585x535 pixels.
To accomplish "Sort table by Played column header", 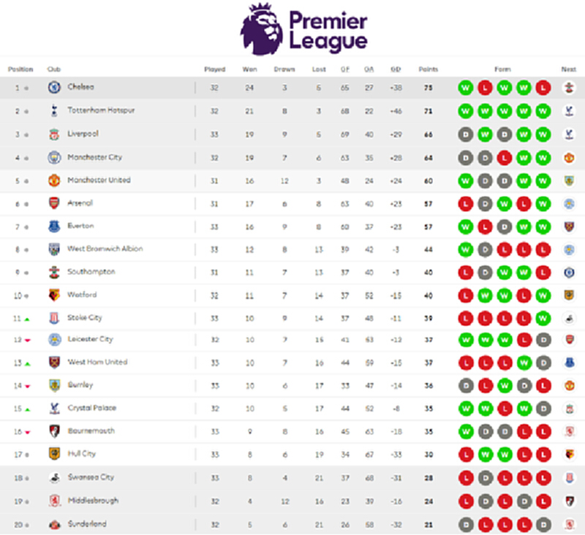I will coord(215,69).
